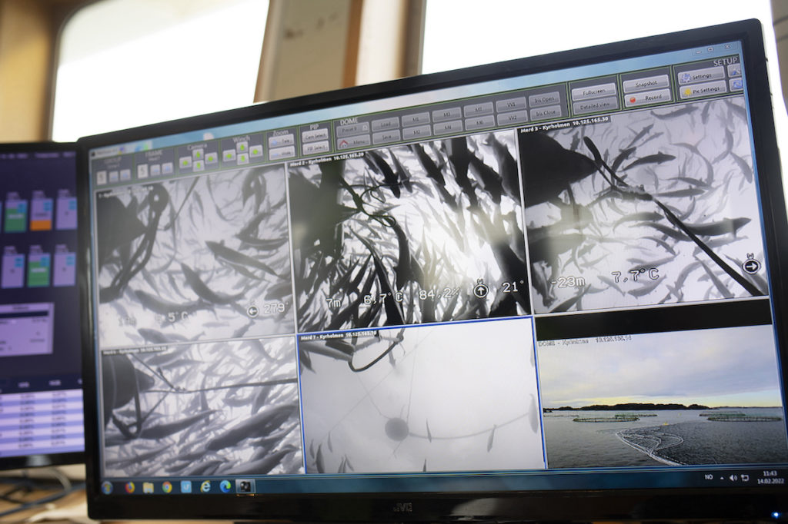Click the DOME Home button
This screenshot has height=524, width=788.
352,142
